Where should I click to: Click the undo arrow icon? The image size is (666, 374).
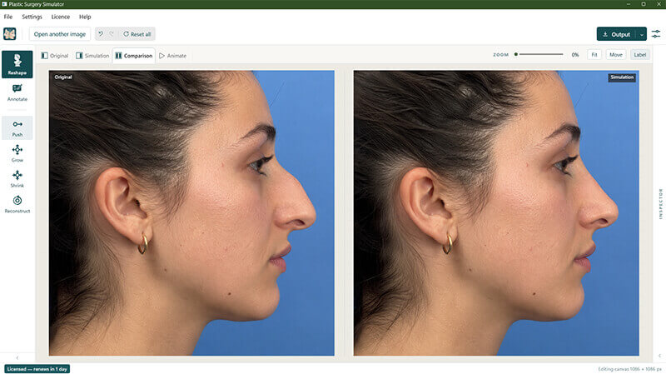click(101, 33)
